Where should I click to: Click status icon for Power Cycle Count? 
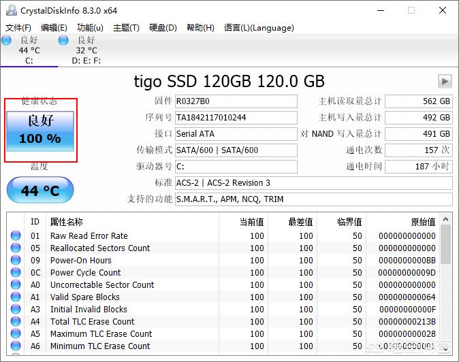click(16, 273)
